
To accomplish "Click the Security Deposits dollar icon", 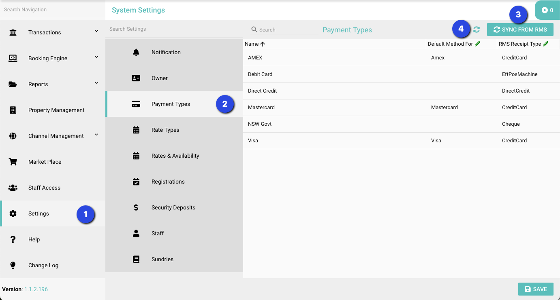I will [x=136, y=207].
